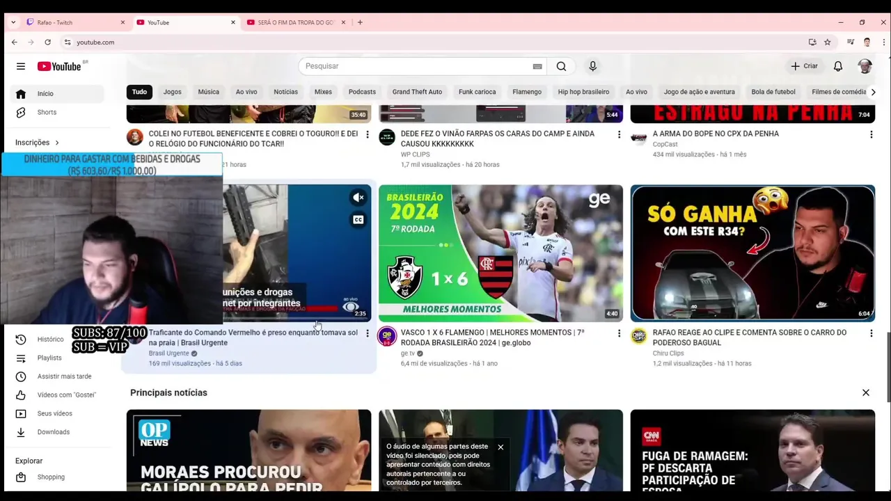Select the Podcasts filter chip

362,92
